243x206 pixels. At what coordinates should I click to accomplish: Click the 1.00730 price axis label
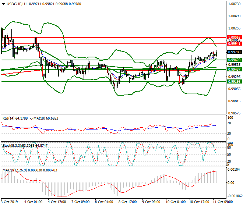[234, 4]
